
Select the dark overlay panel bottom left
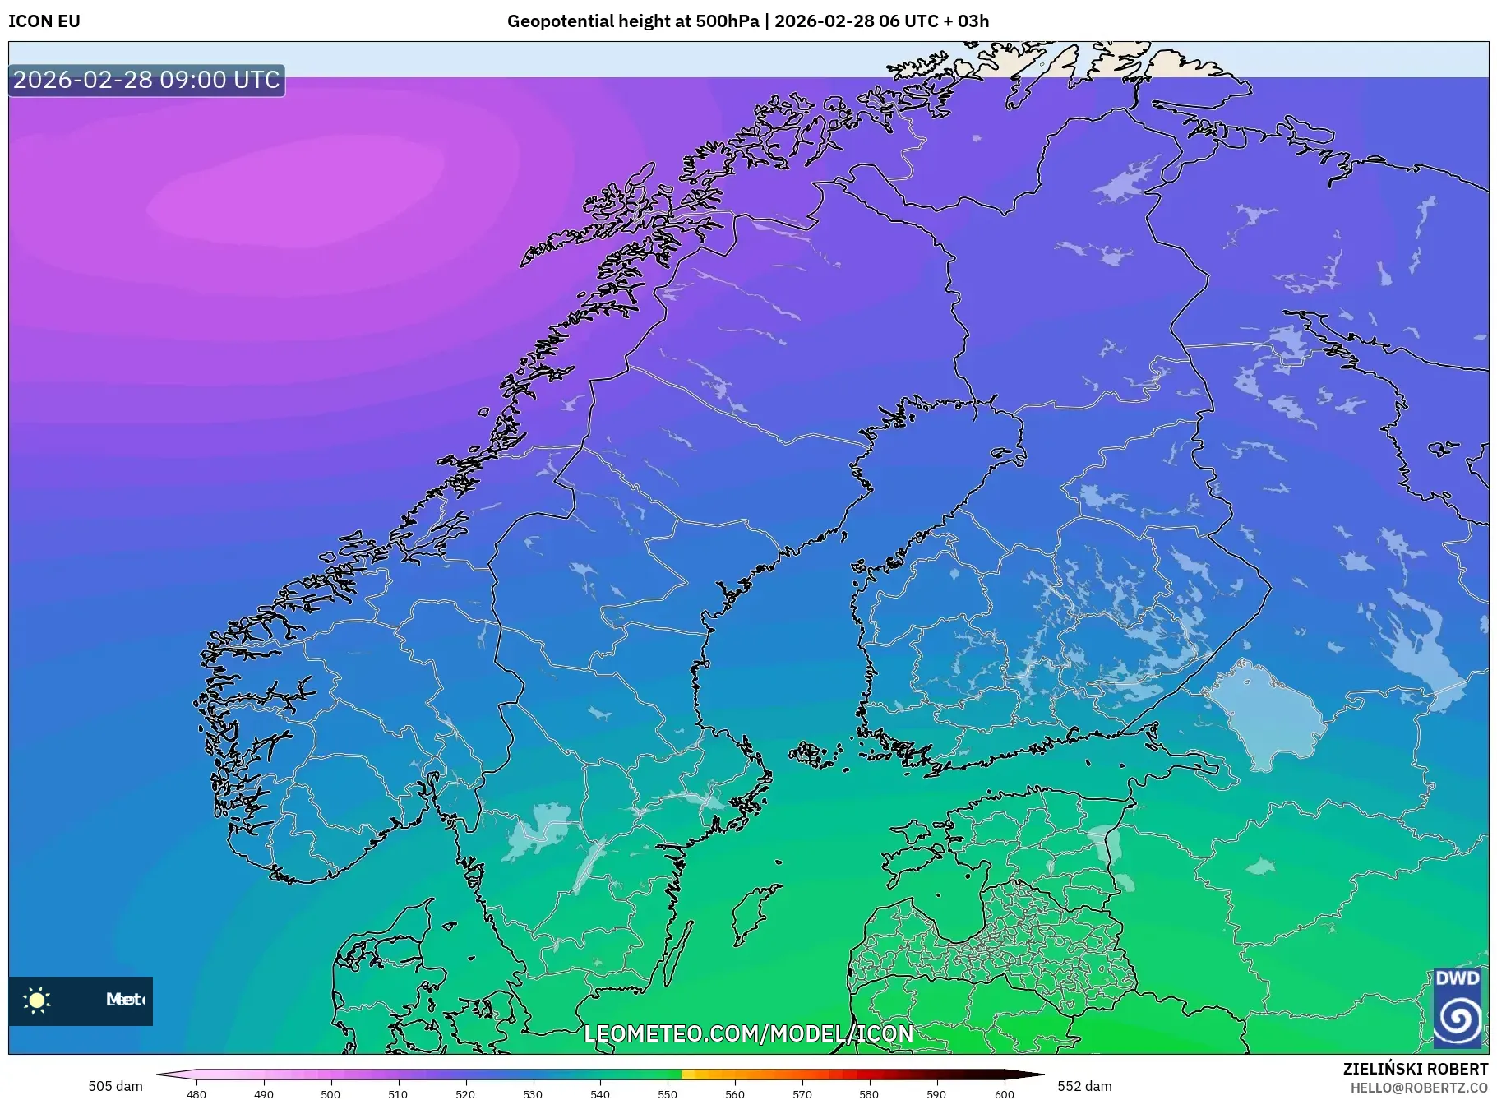click(80, 1000)
